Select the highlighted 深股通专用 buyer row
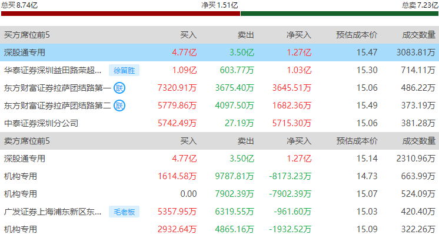Screen dimensions: 439x234 (219, 52)
